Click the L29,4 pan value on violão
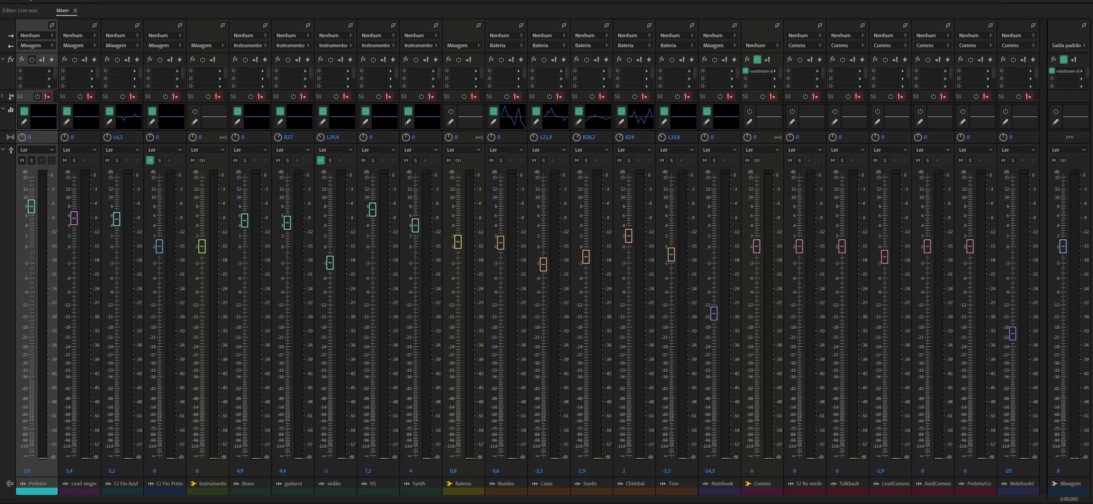 pyautogui.click(x=333, y=137)
